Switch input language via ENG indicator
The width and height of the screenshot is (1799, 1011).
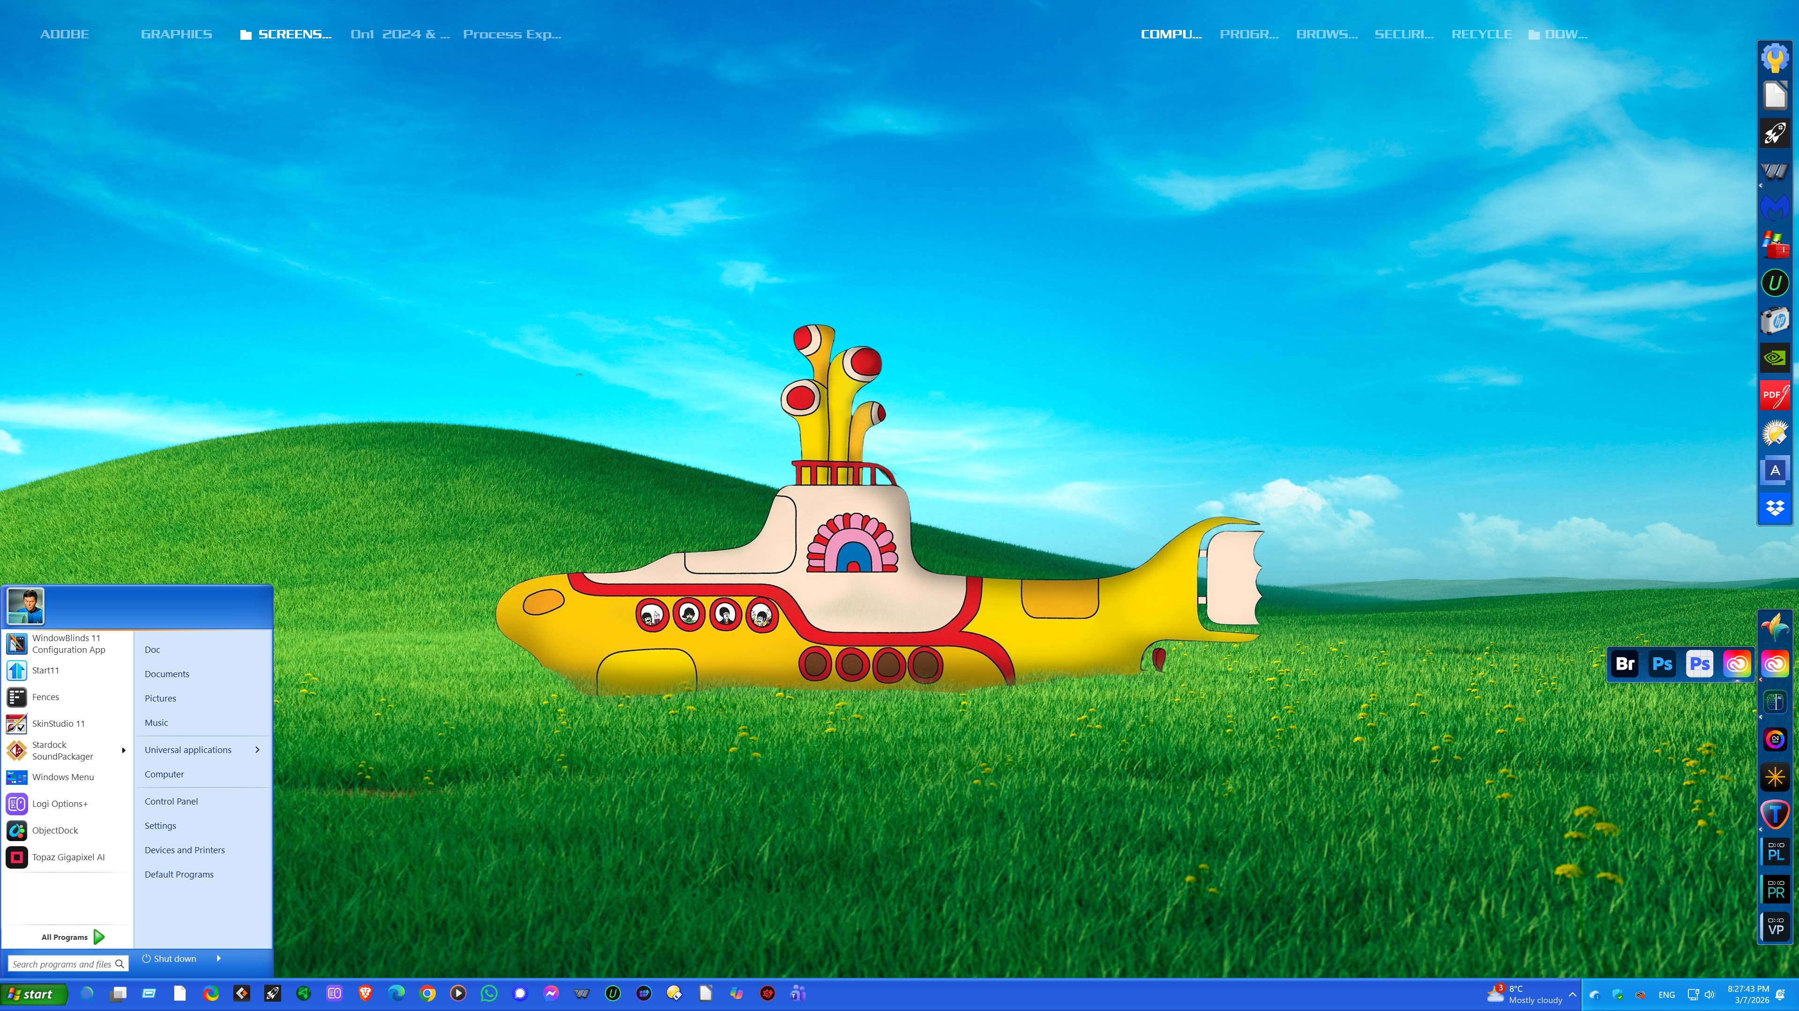point(1666,994)
